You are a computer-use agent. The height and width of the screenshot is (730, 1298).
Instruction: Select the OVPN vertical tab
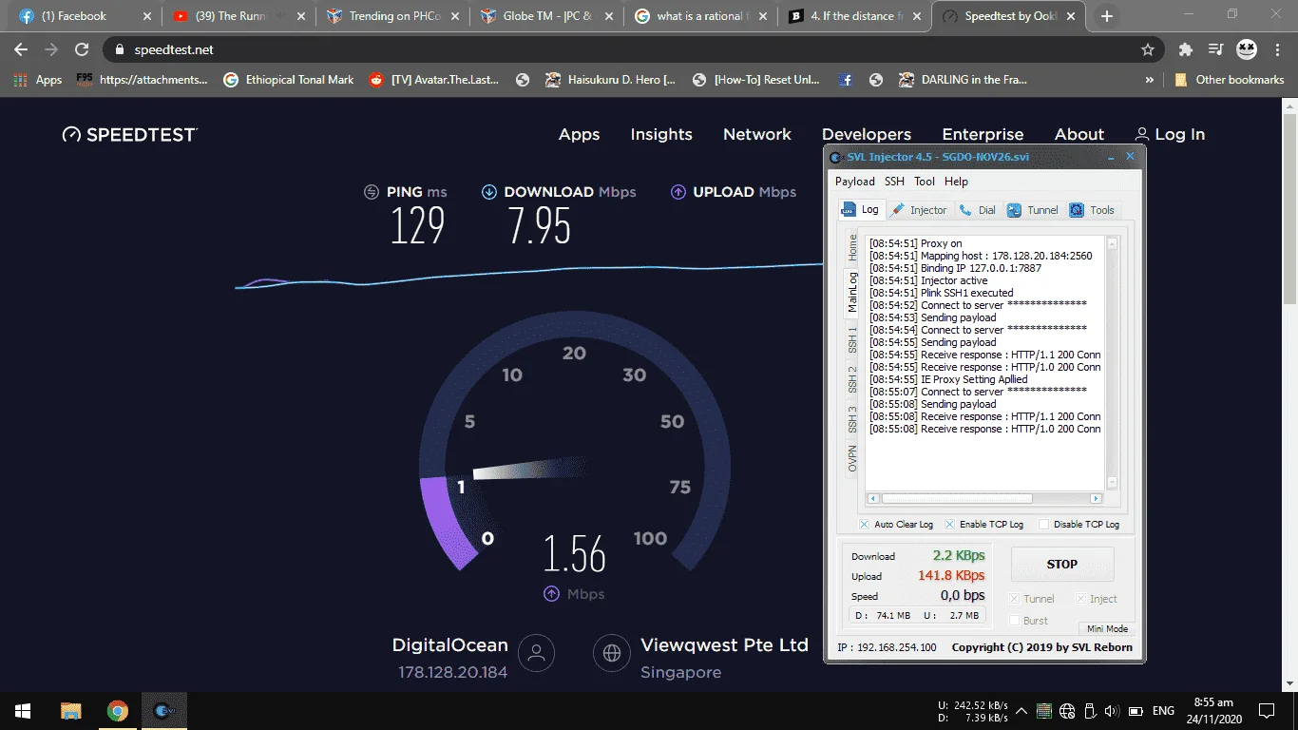pyautogui.click(x=852, y=458)
